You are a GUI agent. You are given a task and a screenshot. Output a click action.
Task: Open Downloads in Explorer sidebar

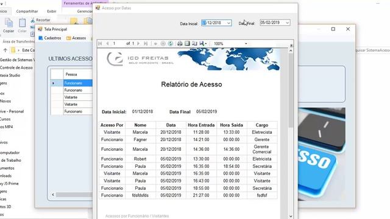5,176
